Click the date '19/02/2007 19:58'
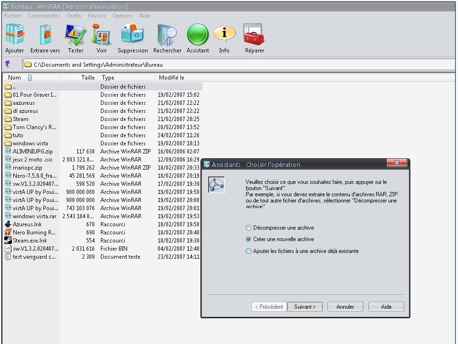The width and height of the screenshot is (458, 344). pos(179,192)
